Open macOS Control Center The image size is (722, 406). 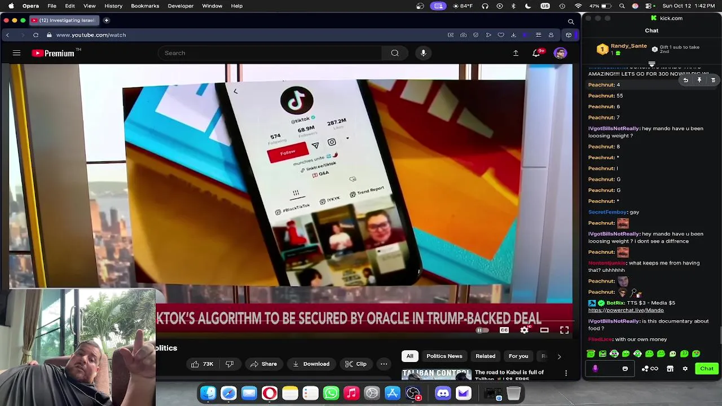648,6
